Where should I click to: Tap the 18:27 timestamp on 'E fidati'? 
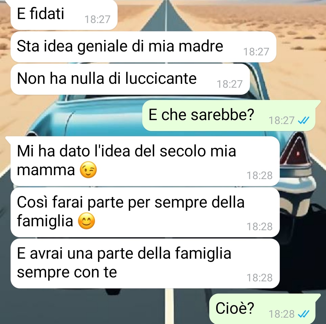tap(97, 19)
